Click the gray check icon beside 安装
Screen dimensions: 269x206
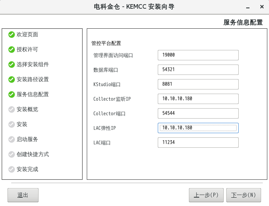tap(12, 124)
